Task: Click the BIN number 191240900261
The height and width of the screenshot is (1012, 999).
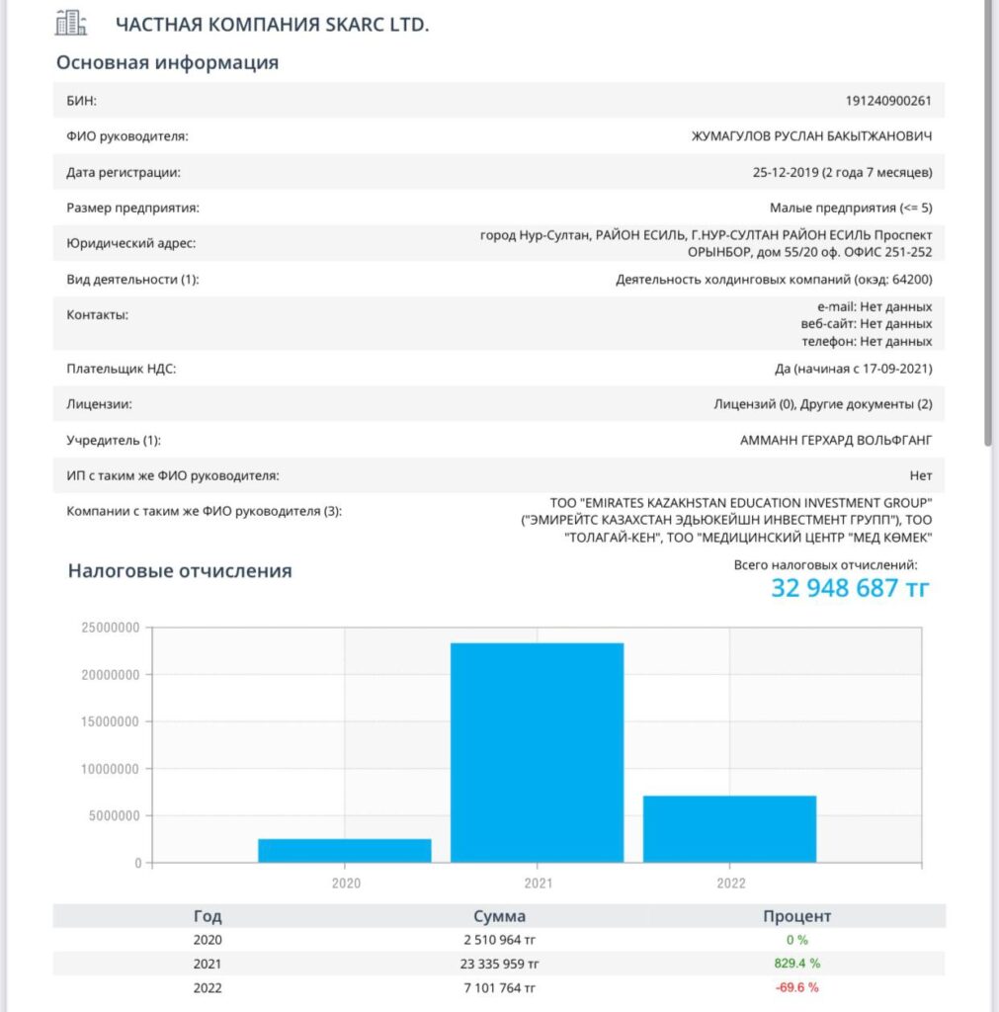Action: pyautogui.click(x=888, y=100)
